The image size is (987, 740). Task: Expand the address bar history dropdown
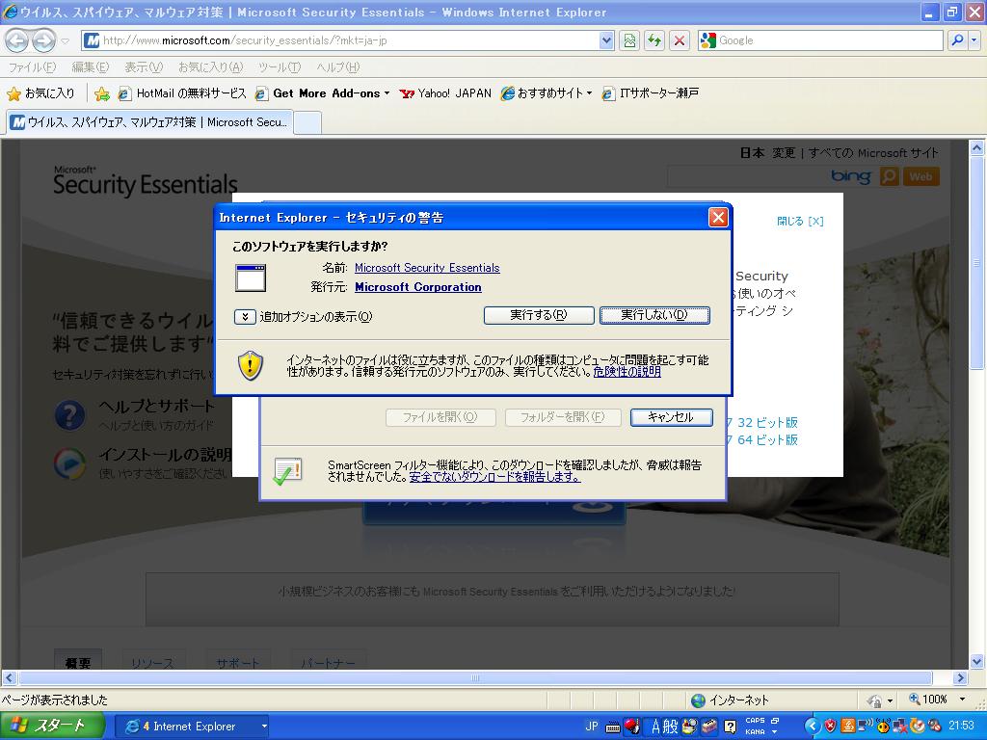(606, 40)
